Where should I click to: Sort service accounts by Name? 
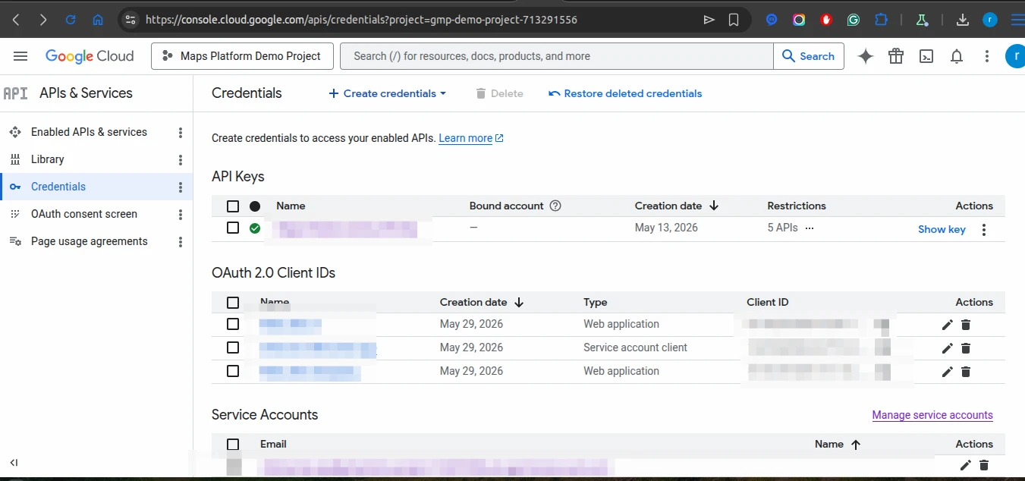(x=838, y=444)
